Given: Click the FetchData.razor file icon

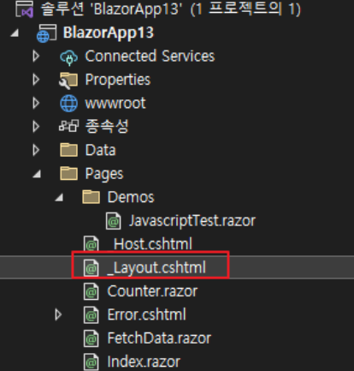Looking at the screenshot, I should tap(91, 338).
